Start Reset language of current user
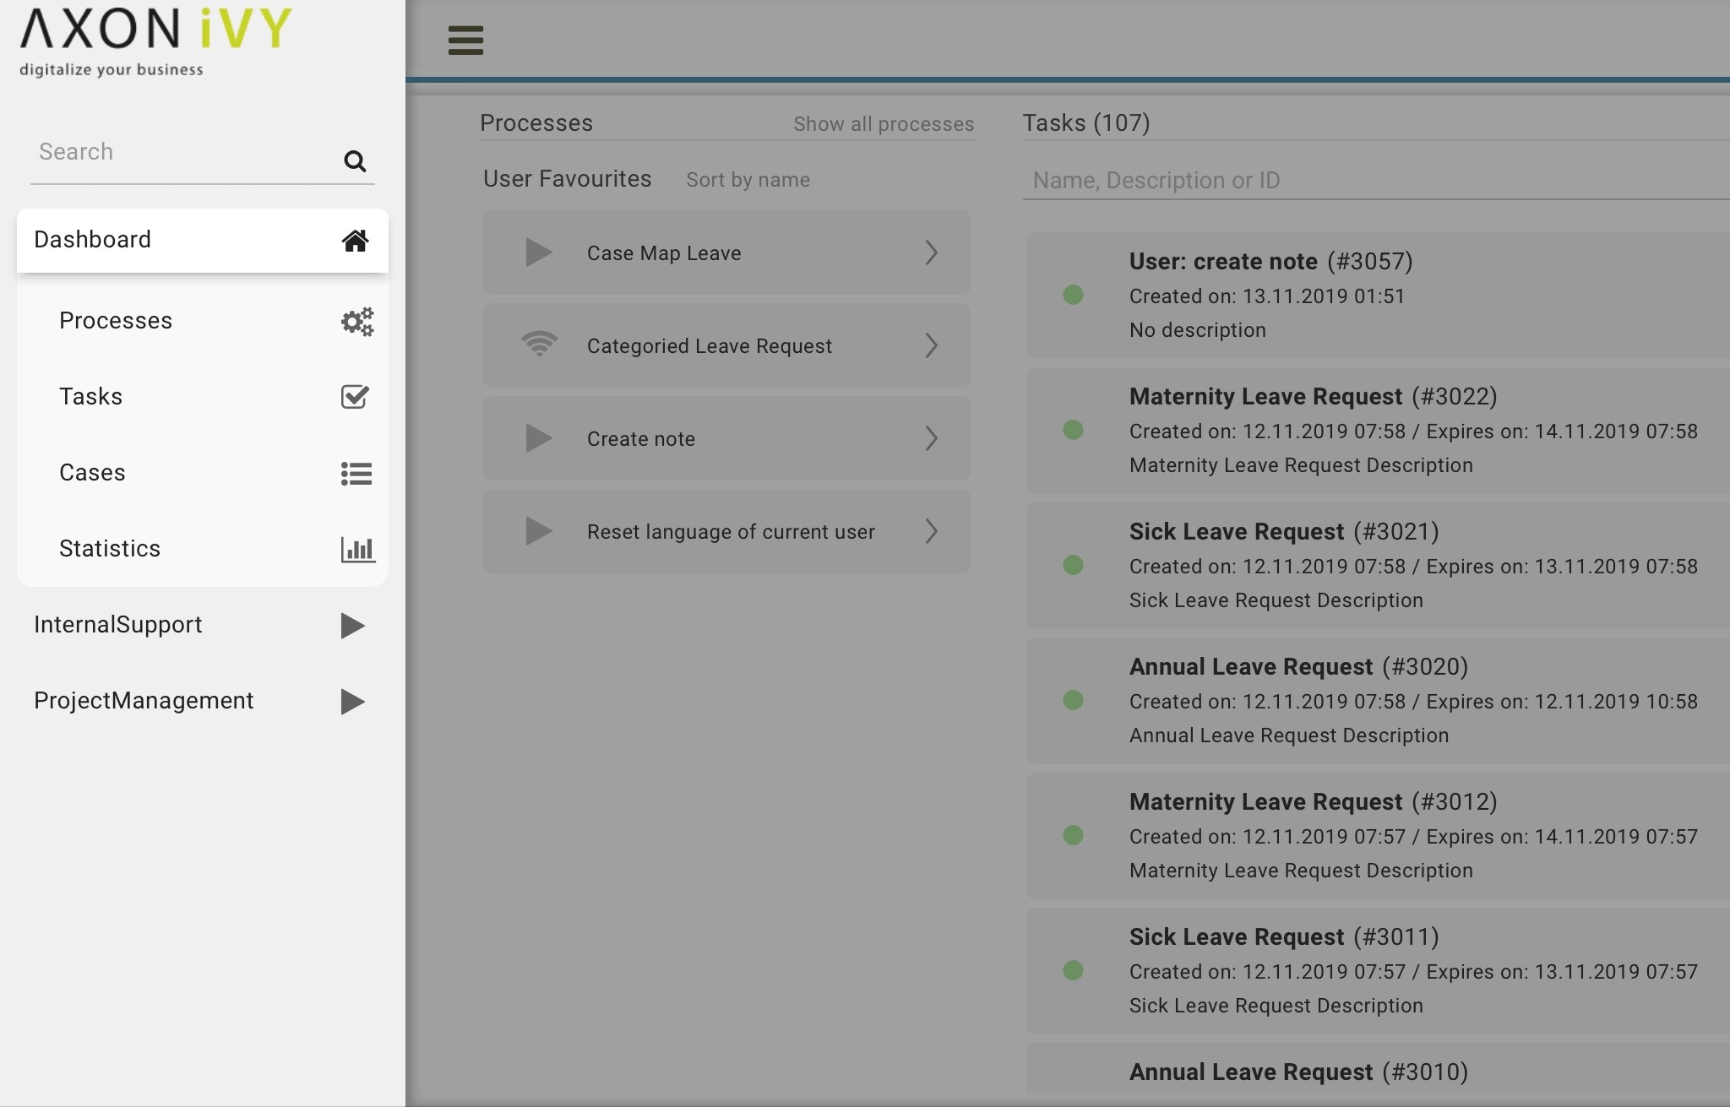This screenshot has height=1107, width=1730. coord(726,531)
